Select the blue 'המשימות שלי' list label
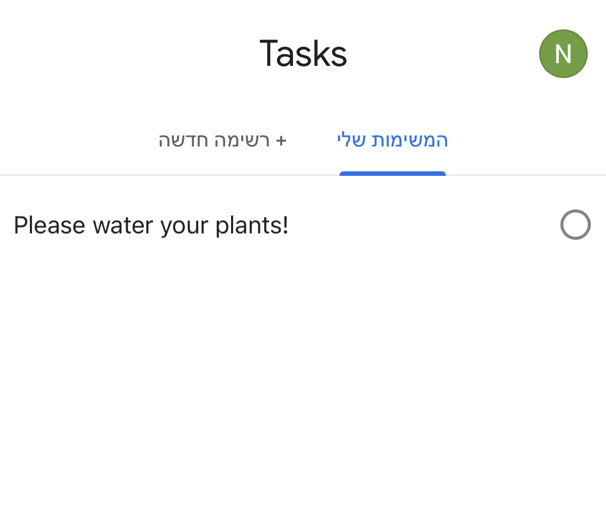The height and width of the screenshot is (519, 606). pos(392,140)
